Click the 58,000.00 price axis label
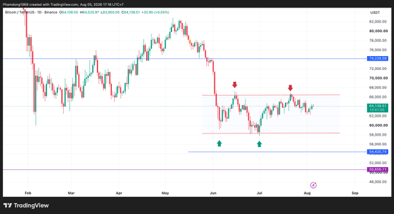 pos(378,135)
